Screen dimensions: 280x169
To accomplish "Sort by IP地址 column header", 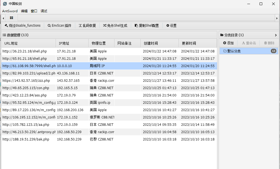I will [x=72, y=43].
